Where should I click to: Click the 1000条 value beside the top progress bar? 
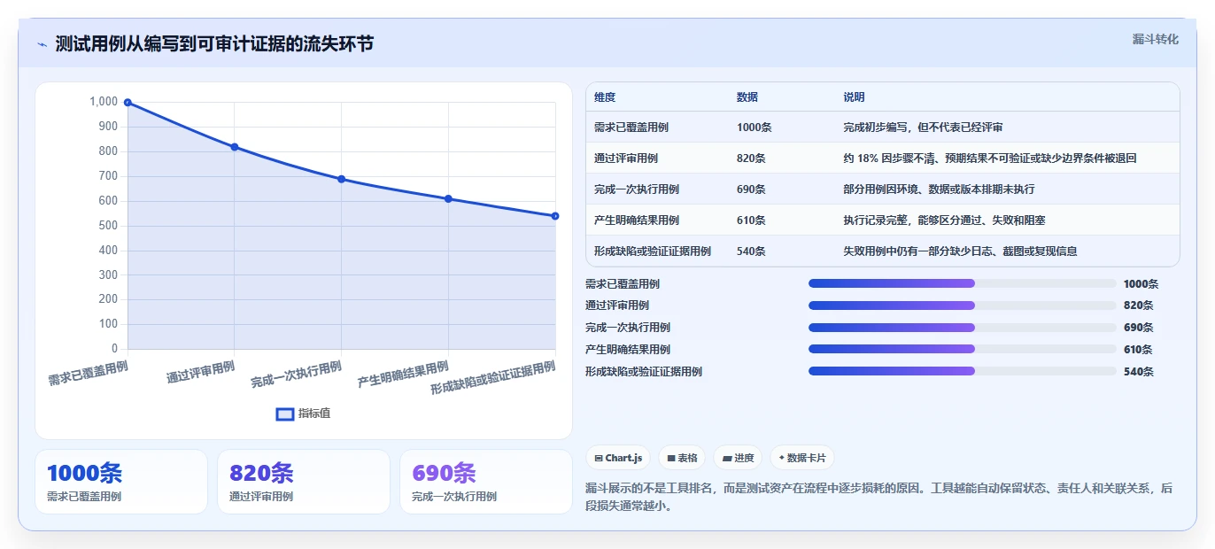click(x=1141, y=284)
